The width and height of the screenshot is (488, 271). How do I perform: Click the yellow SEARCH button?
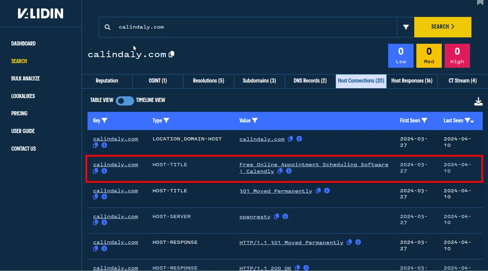[x=443, y=27]
